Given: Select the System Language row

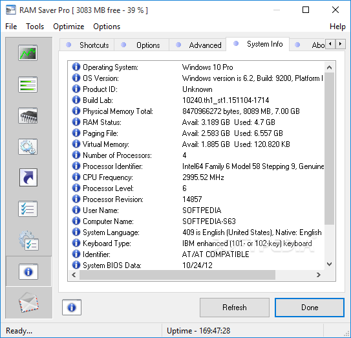Looking at the screenshot, I should point(197,232).
